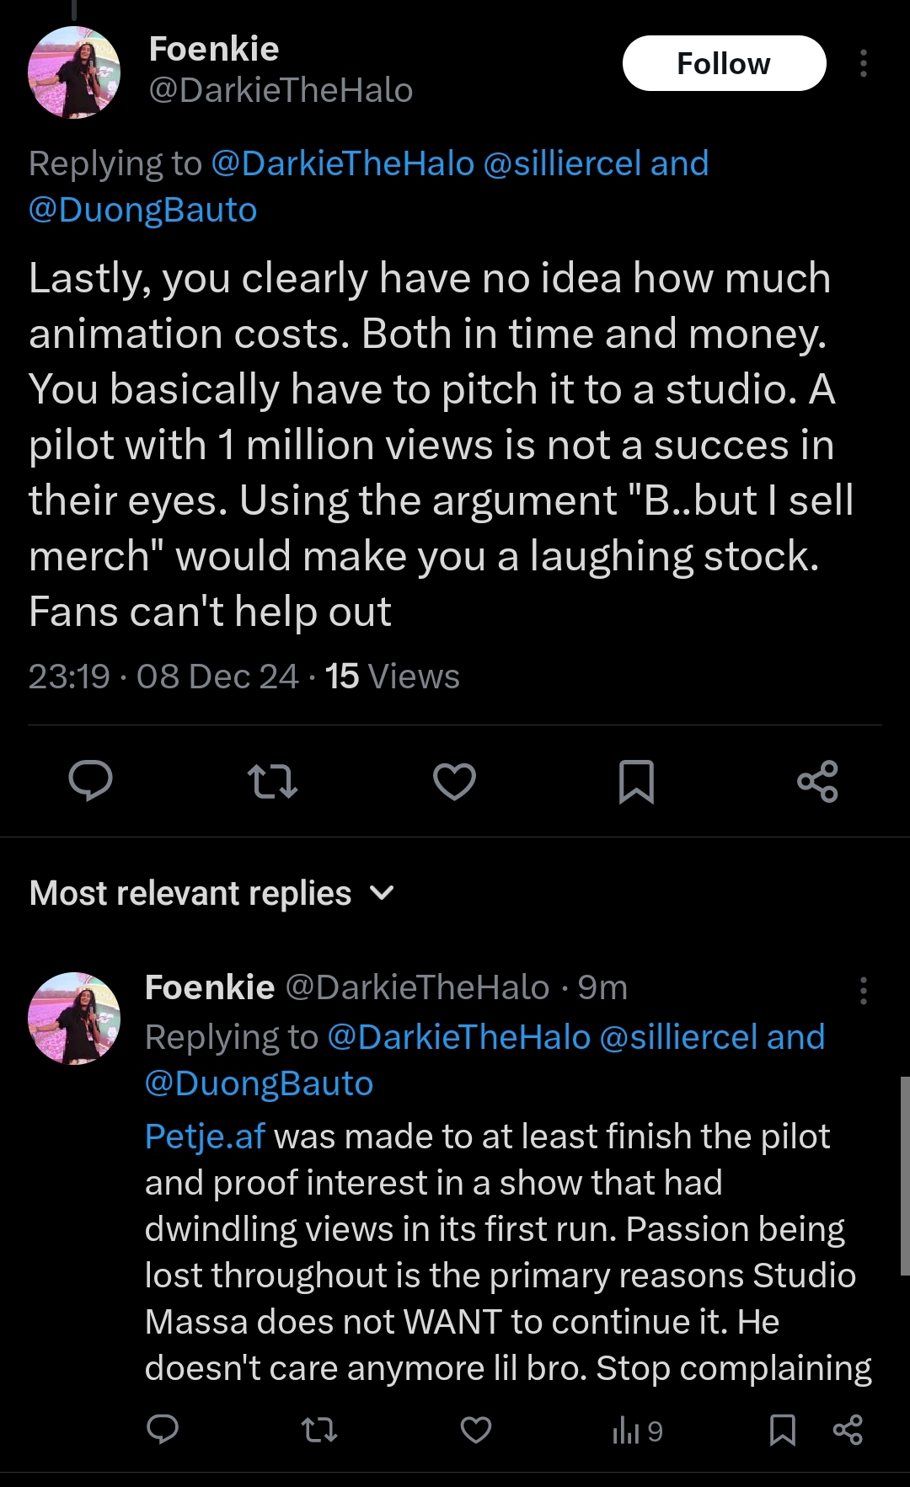Comment on the Petje.af reply tweet
The width and height of the screenshot is (910, 1487).
[x=163, y=1429]
